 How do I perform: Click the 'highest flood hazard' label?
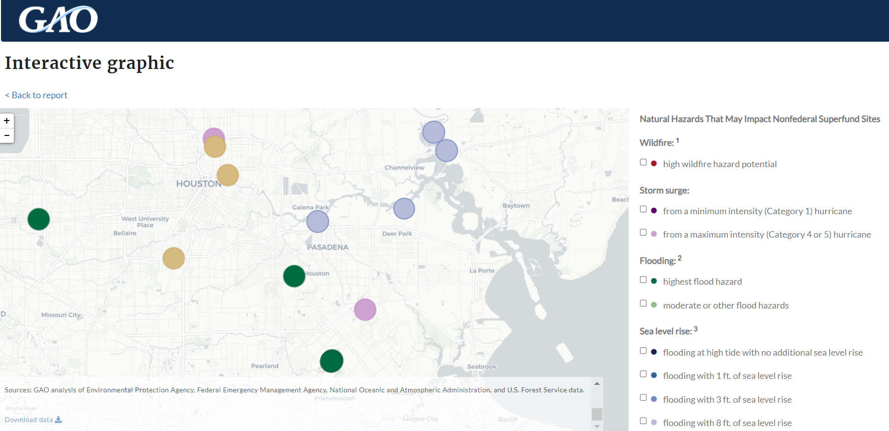702,282
